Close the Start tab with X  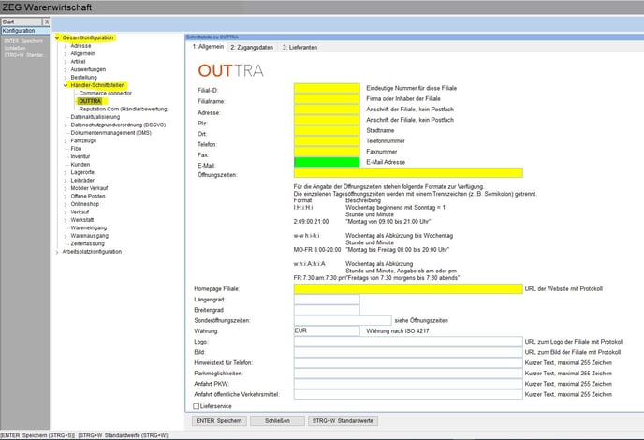(x=47, y=22)
